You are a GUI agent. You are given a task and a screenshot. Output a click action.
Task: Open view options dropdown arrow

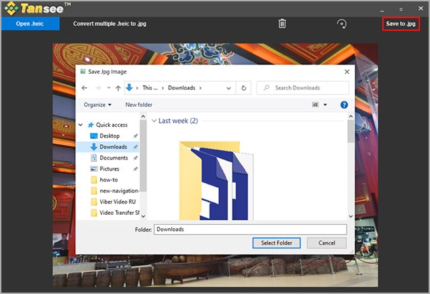tap(325, 105)
